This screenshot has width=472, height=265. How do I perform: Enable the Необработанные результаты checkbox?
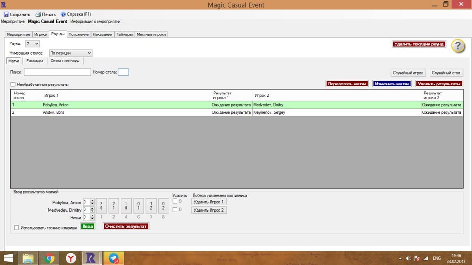[13, 85]
